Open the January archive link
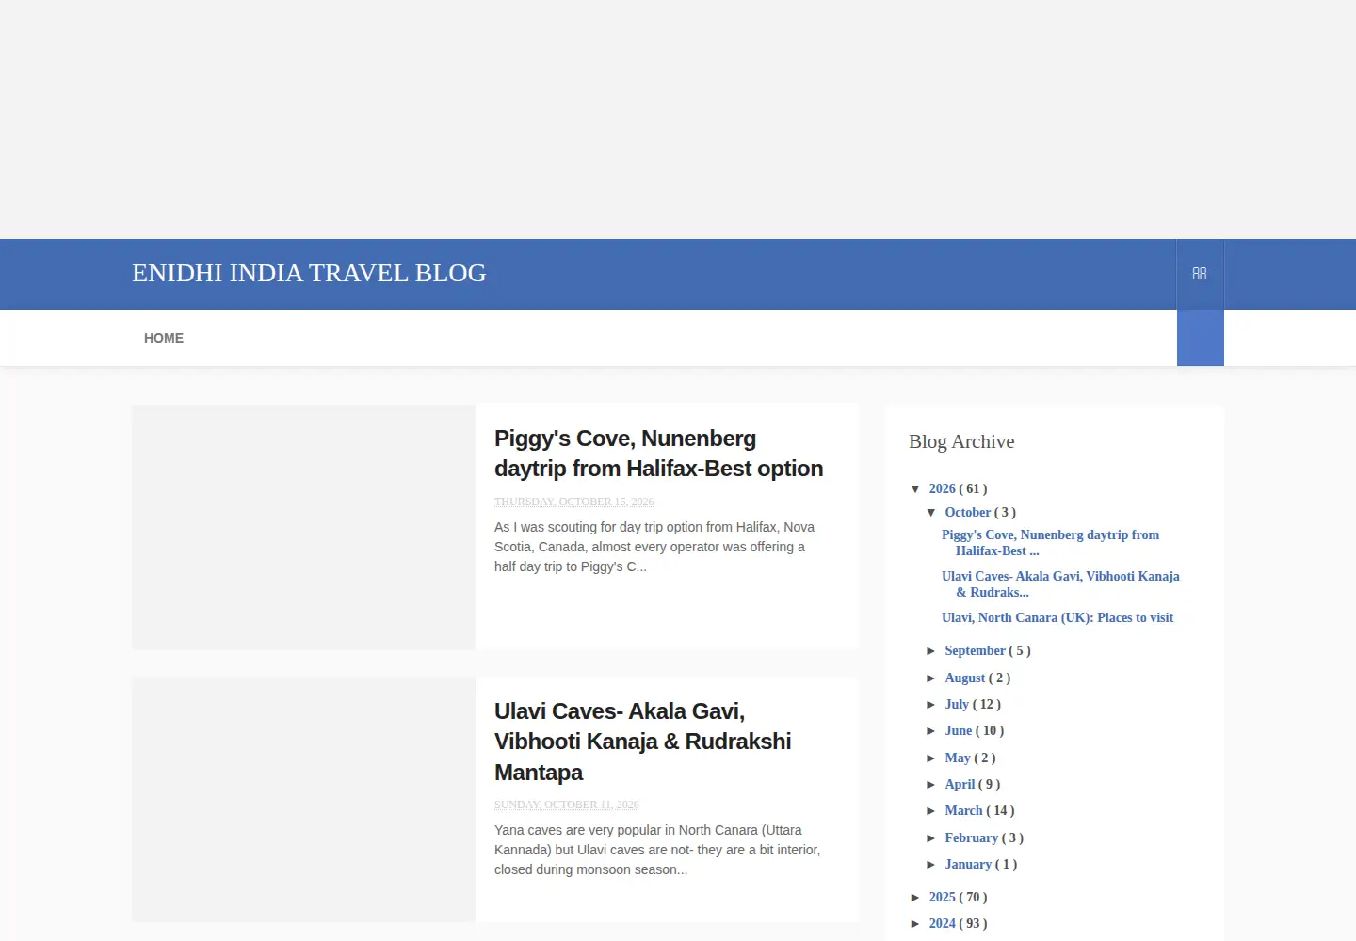Image resolution: width=1356 pixels, height=941 pixels. [x=968, y=864]
